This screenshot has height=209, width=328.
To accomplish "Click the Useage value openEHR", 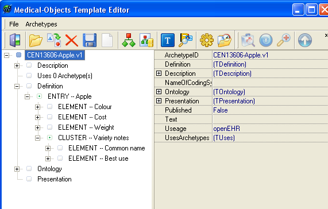I will click(x=226, y=129).
